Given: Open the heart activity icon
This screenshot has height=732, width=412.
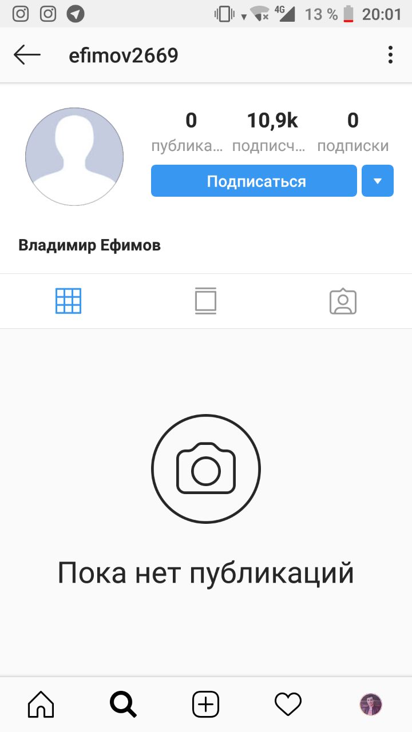Looking at the screenshot, I should (288, 703).
